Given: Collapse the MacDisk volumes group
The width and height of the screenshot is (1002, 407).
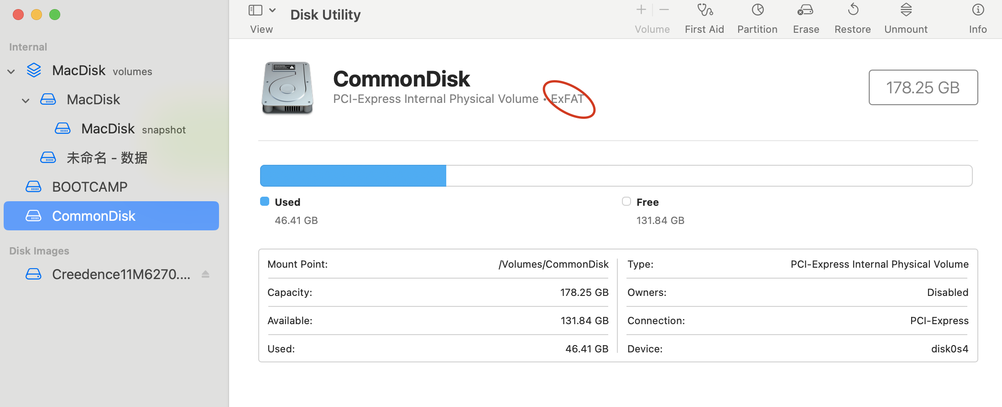Looking at the screenshot, I should point(11,71).
